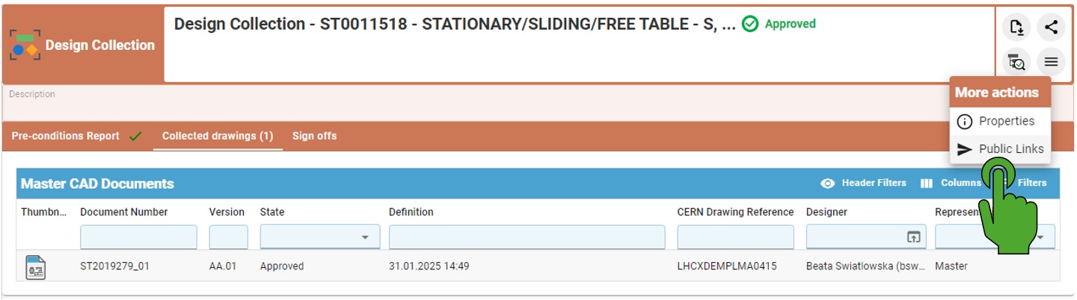Image resolution: width=1077 pixels, height=300 pixels.
Task: Select Public Links menu item
Action: 1000,149
